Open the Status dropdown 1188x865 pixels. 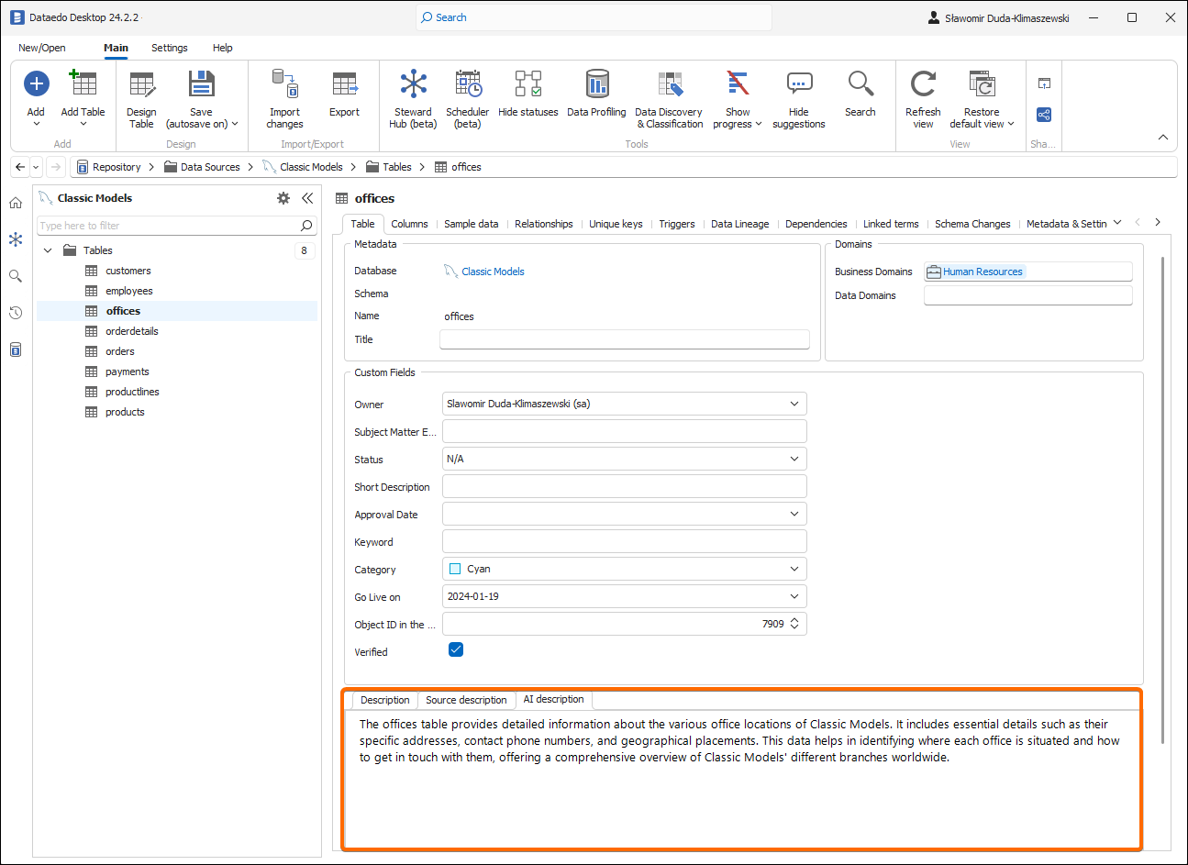point(794,459)
